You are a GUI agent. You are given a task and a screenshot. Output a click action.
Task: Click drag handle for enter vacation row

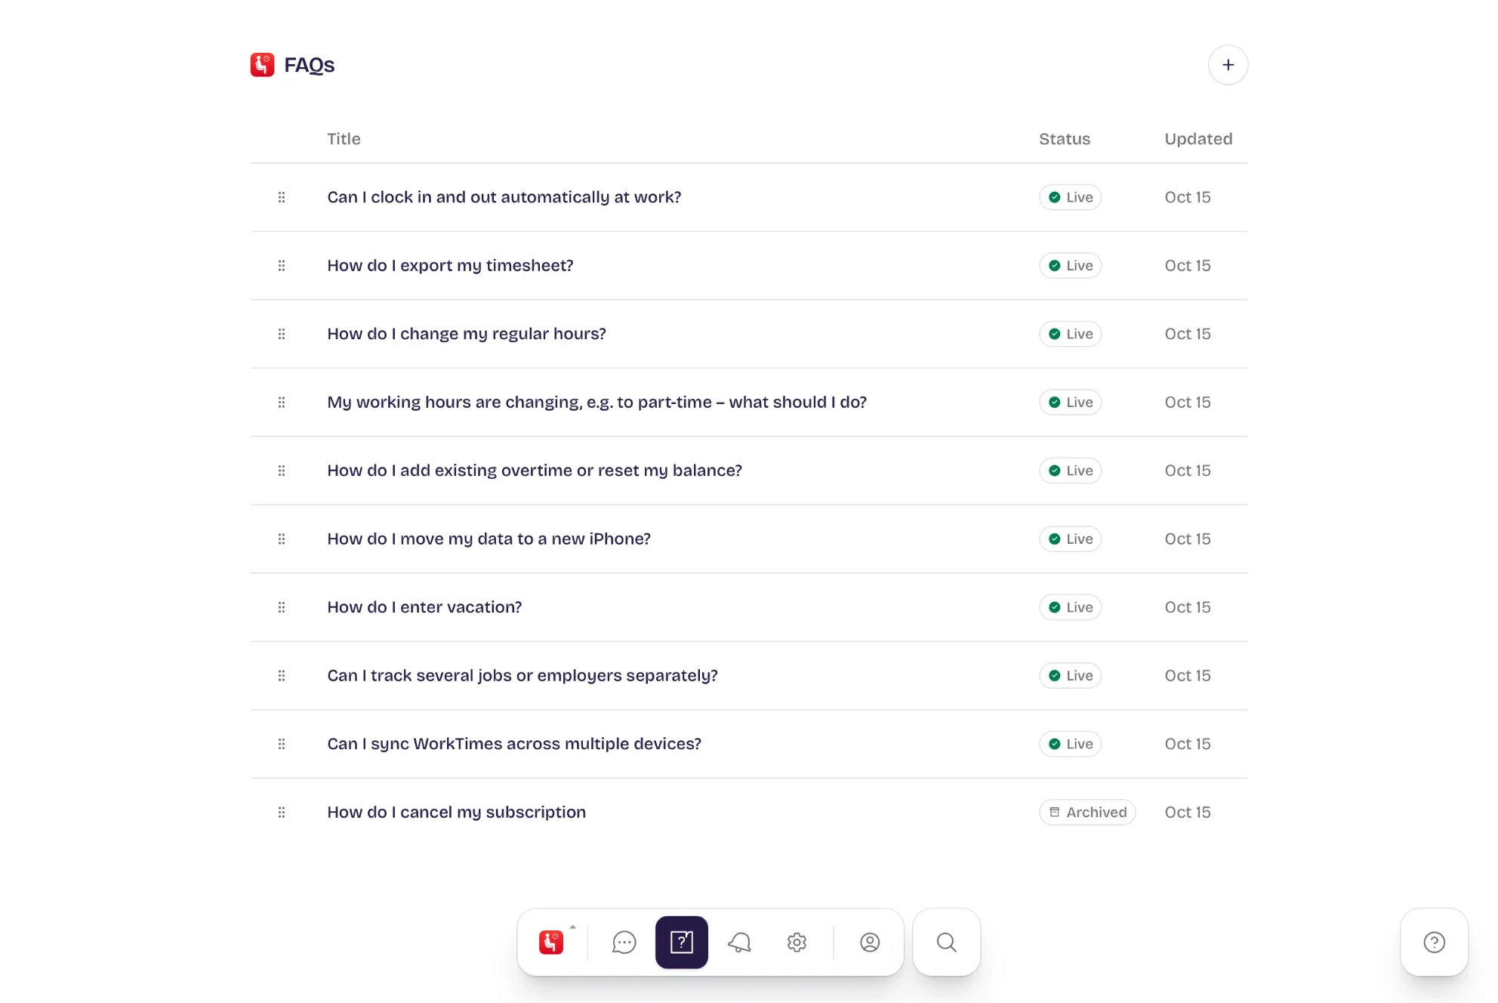282,607
